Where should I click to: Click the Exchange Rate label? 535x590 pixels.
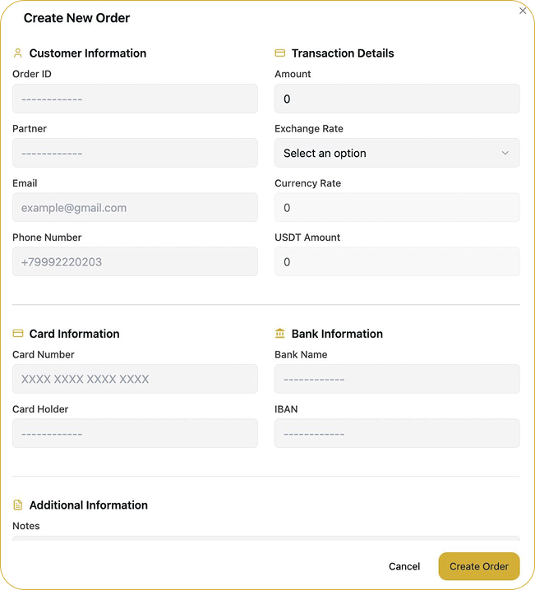[x=309, y=128]
